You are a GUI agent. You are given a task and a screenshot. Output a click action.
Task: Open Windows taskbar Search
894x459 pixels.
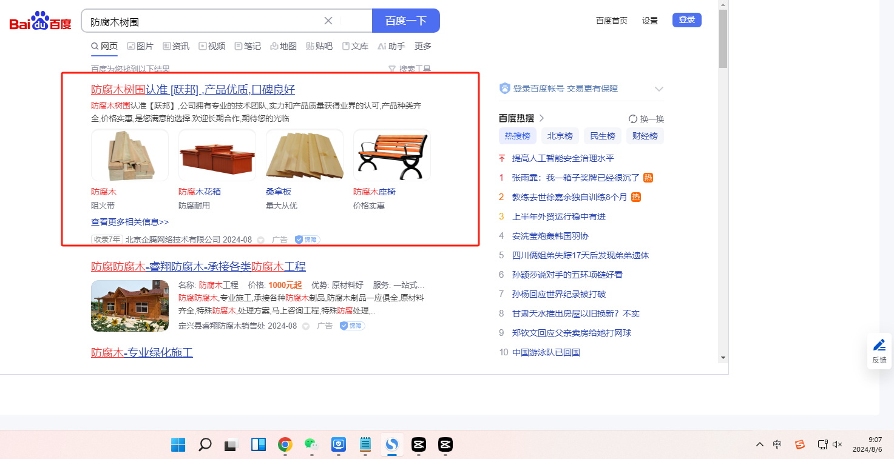pos(205,444)
